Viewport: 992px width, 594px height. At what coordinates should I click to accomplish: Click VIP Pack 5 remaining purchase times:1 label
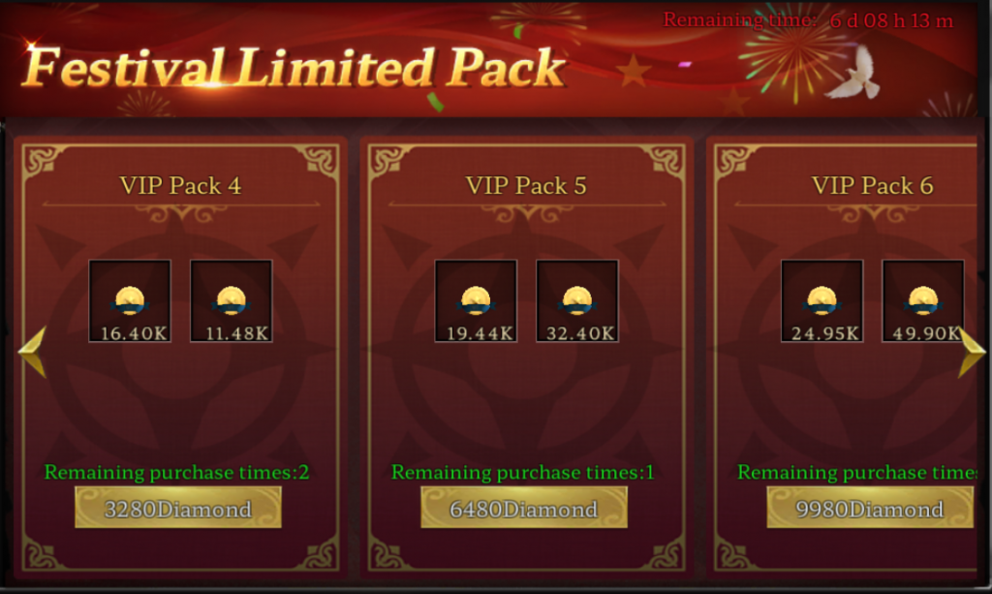[522, 473]
